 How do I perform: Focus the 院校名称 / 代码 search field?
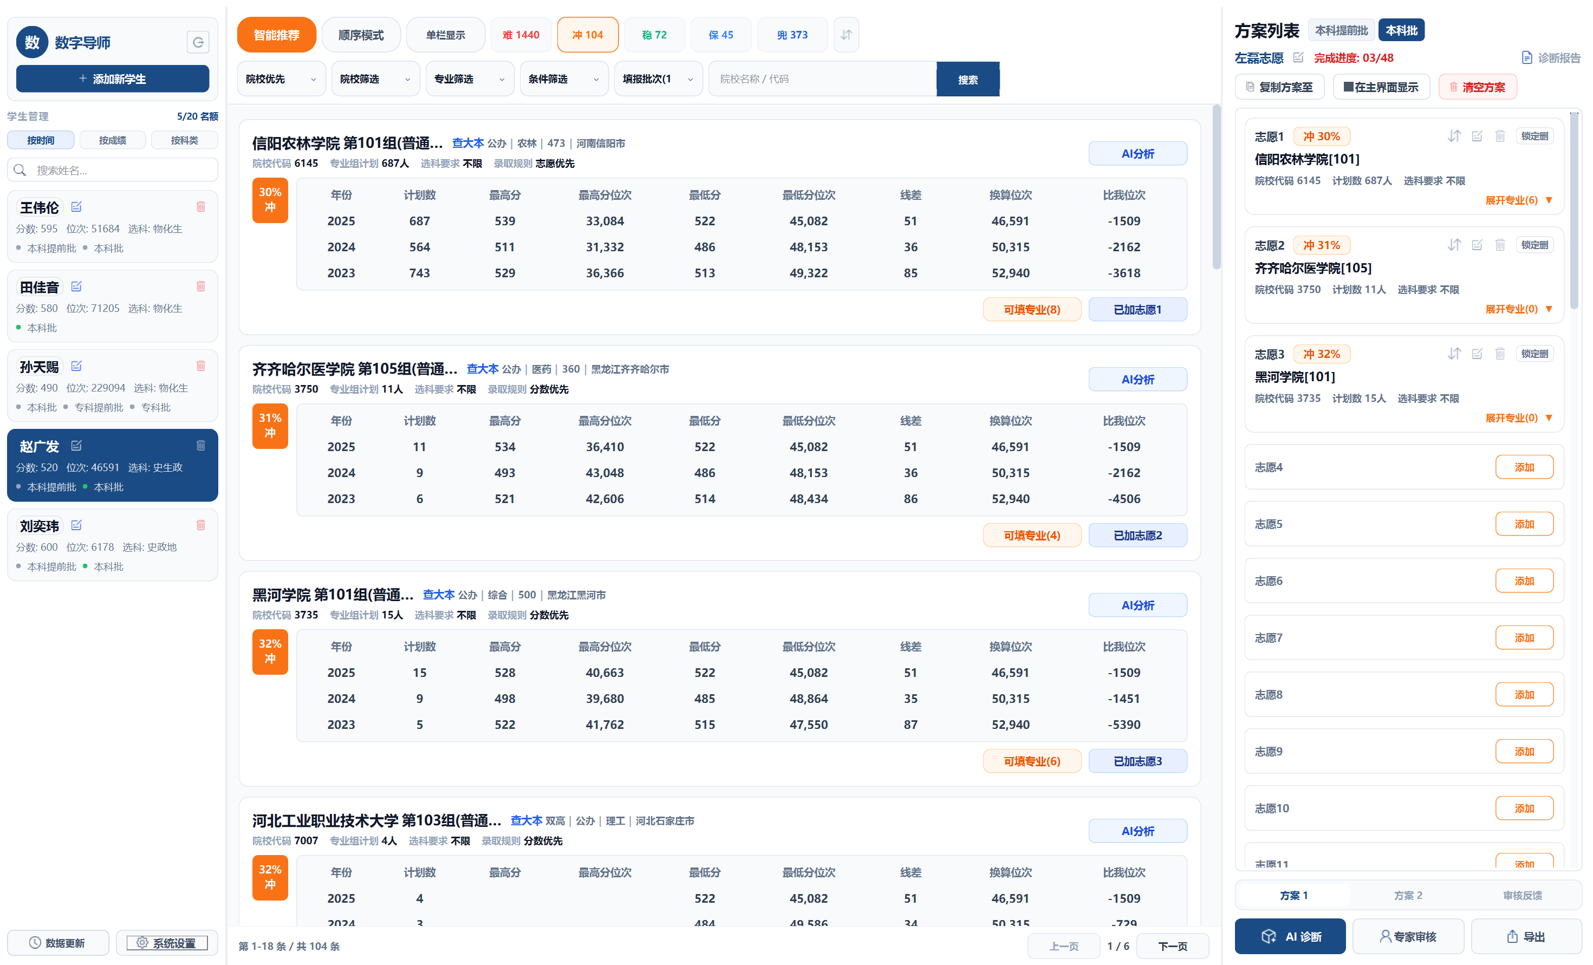(822, 79)
